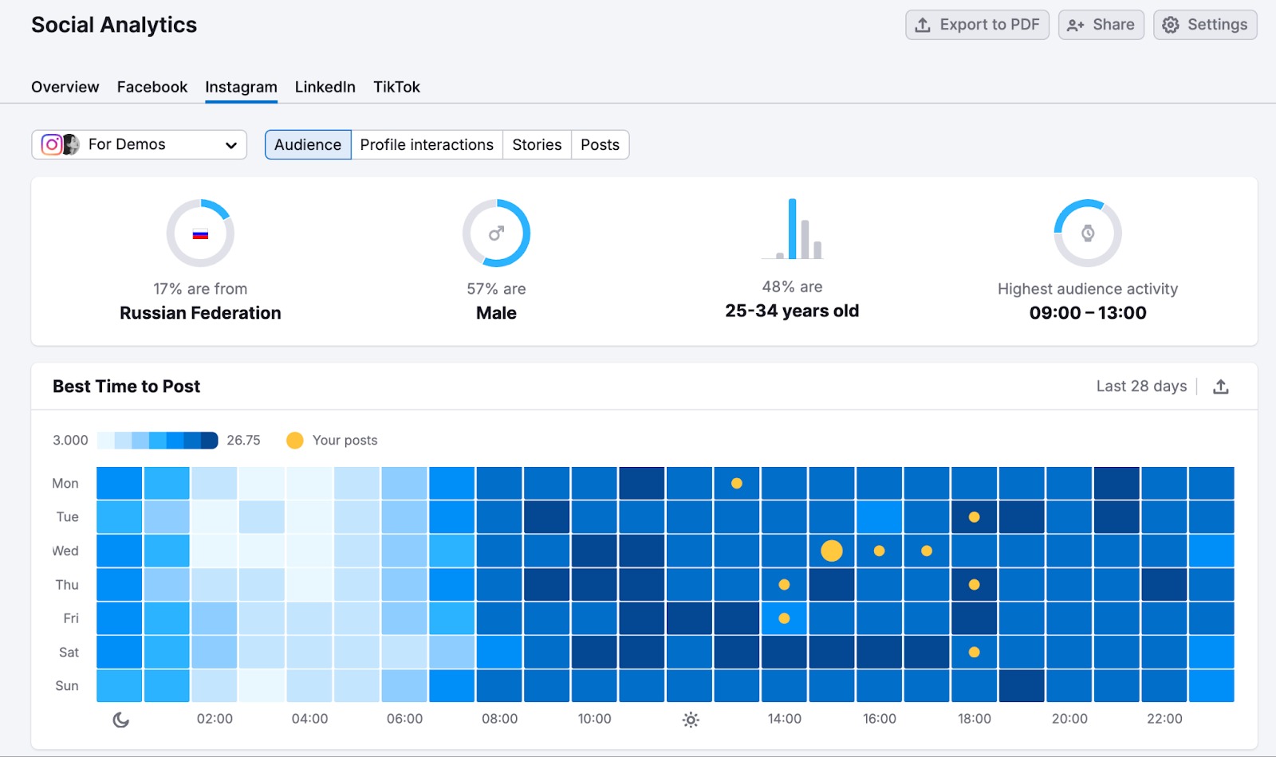
Task: Switch to Profile interactions view
Action: click(x=427, y=145)
